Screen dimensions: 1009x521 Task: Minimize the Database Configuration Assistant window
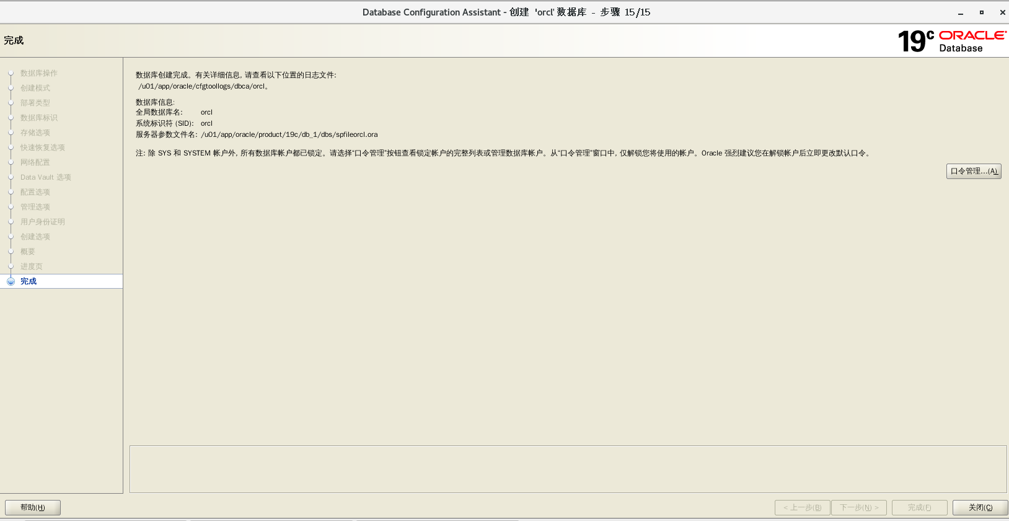[x=961, y=12]
